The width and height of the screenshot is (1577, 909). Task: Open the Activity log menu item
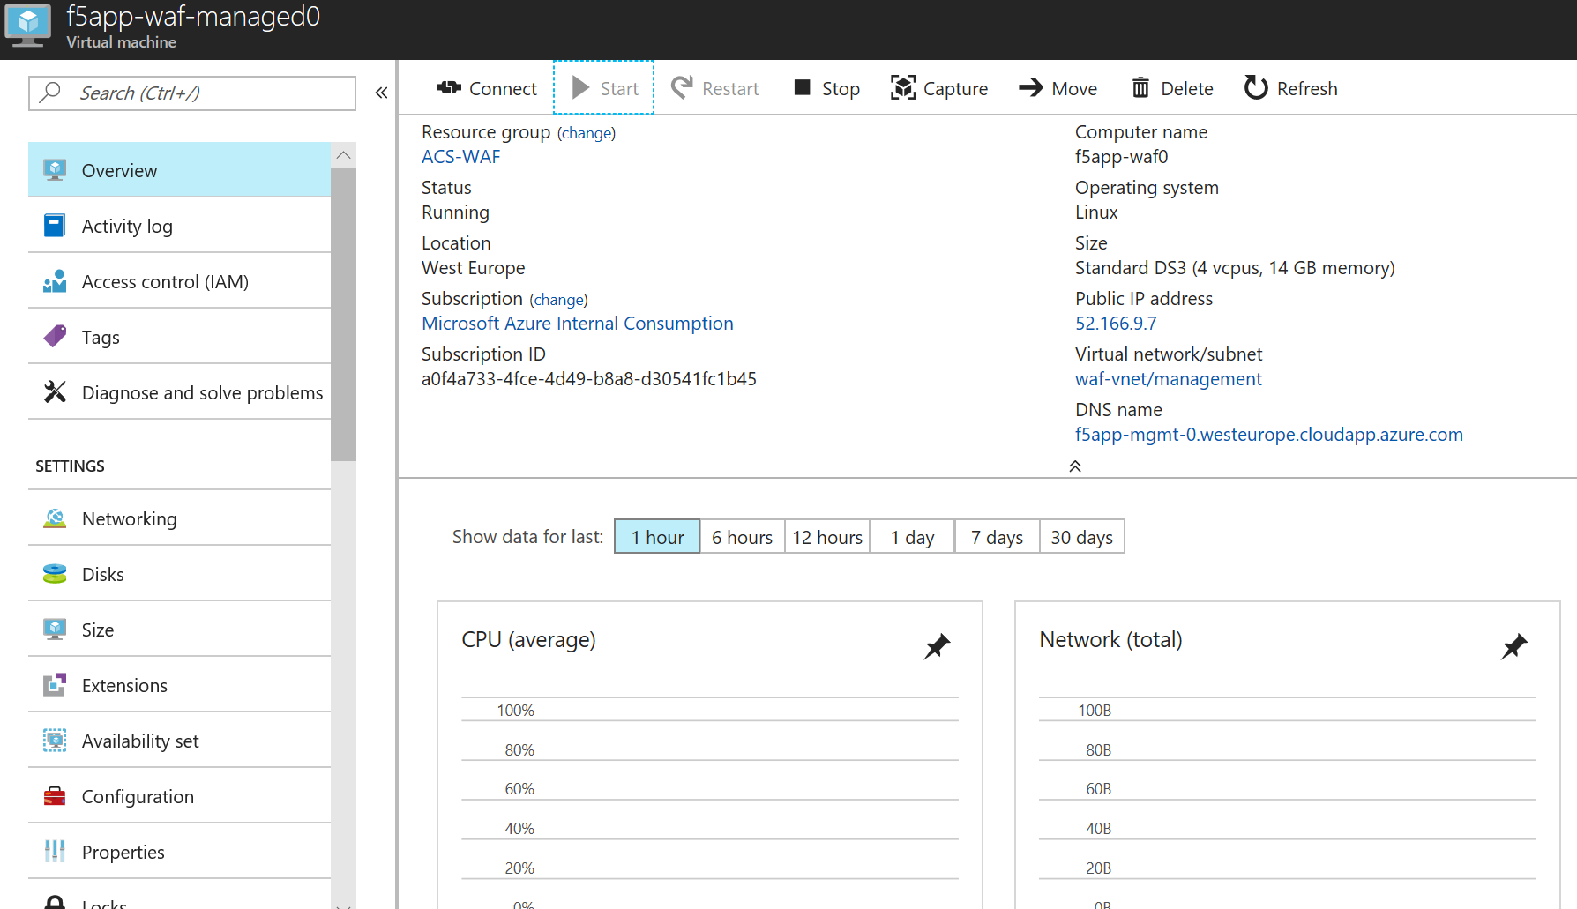179,227
